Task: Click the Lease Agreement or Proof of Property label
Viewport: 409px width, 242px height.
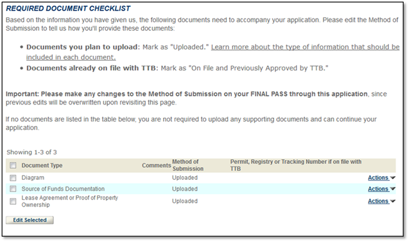Action: (69, 201)
